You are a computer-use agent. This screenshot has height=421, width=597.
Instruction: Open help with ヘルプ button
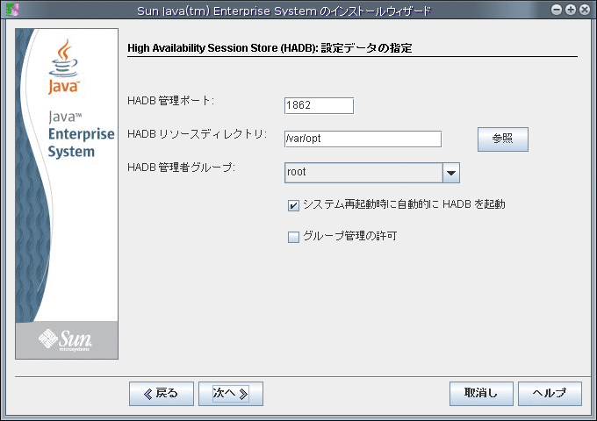[550, 393]
